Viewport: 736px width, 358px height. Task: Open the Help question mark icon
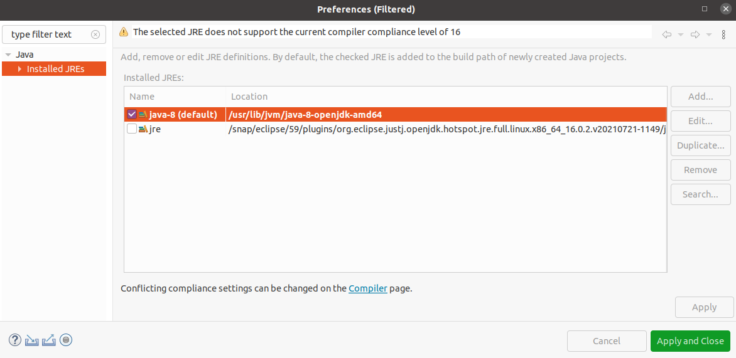coord(15,340)
